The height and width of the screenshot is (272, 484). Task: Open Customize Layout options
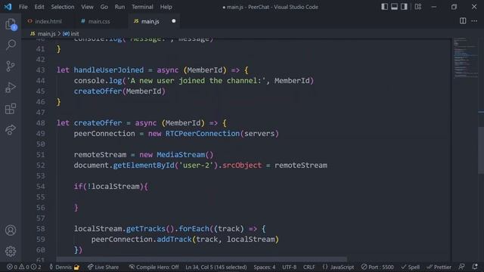pos(418,7)
